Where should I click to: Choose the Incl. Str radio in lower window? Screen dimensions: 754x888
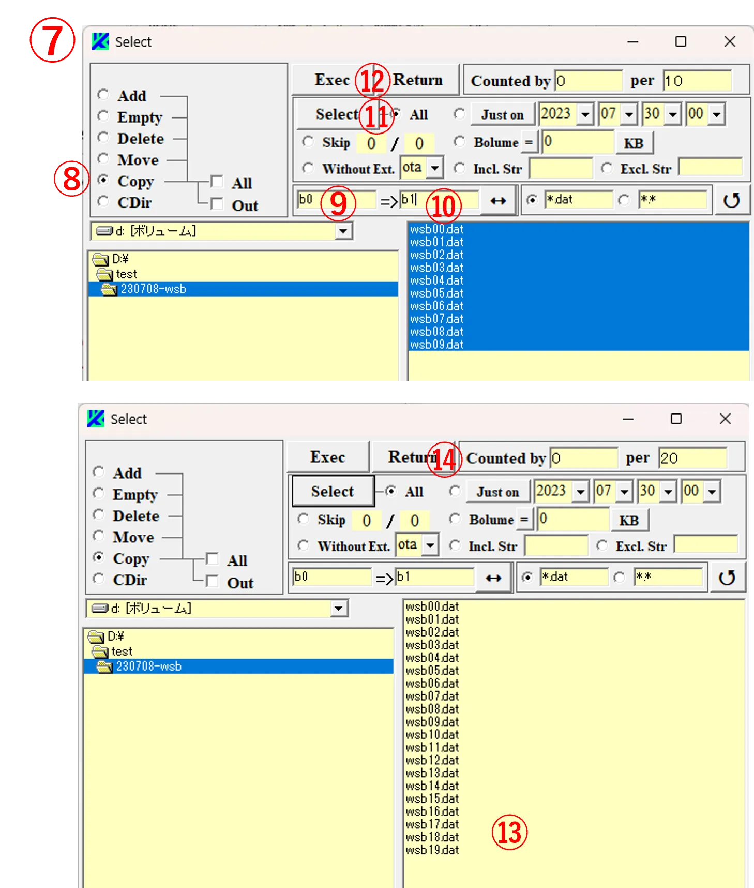click(455, 545)
